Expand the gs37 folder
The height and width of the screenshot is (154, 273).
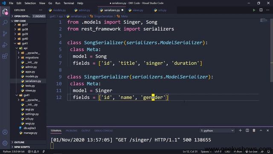click(x=25, y=25)
